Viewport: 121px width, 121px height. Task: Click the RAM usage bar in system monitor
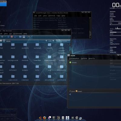[x=115, y=32]
